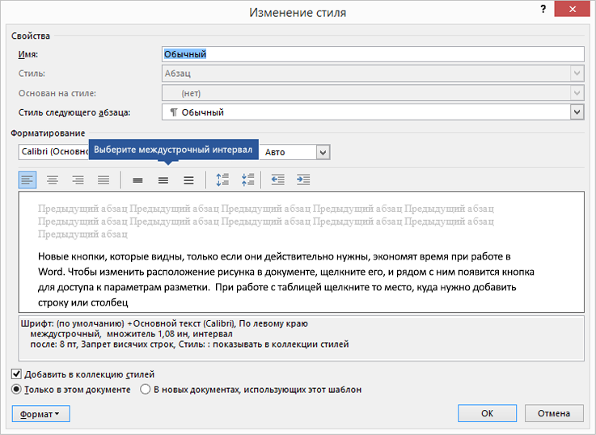
Task: Justify the paragraph text
Action: point(104,179)
